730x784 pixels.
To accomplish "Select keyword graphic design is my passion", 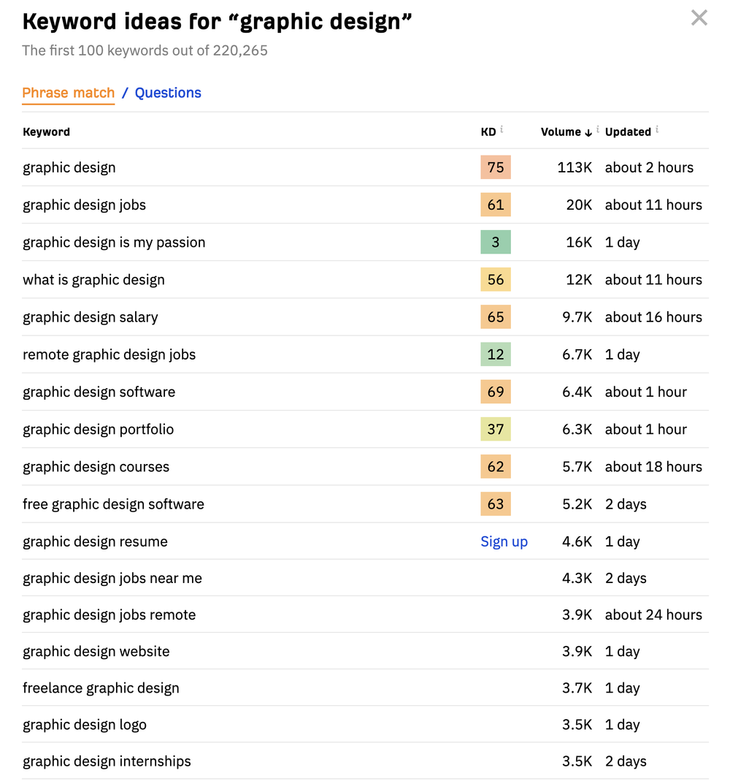I will (114, 243).
